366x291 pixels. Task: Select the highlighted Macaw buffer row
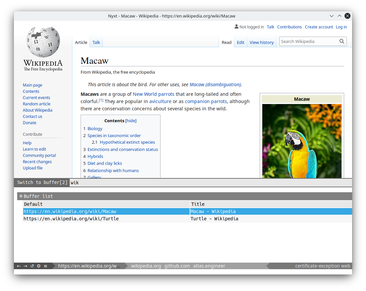point(187,211)
